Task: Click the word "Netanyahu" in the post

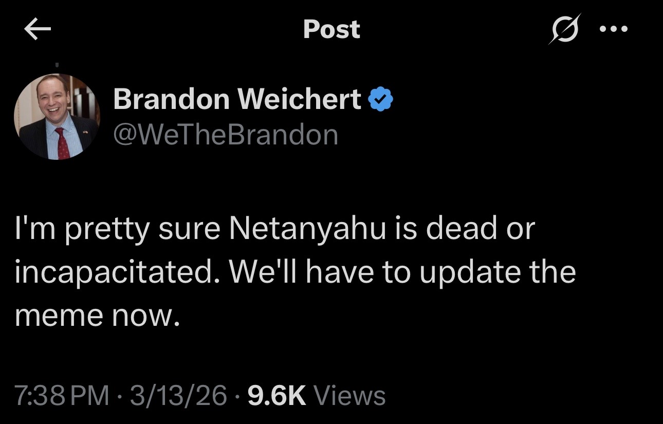Action: click(307, 228)
